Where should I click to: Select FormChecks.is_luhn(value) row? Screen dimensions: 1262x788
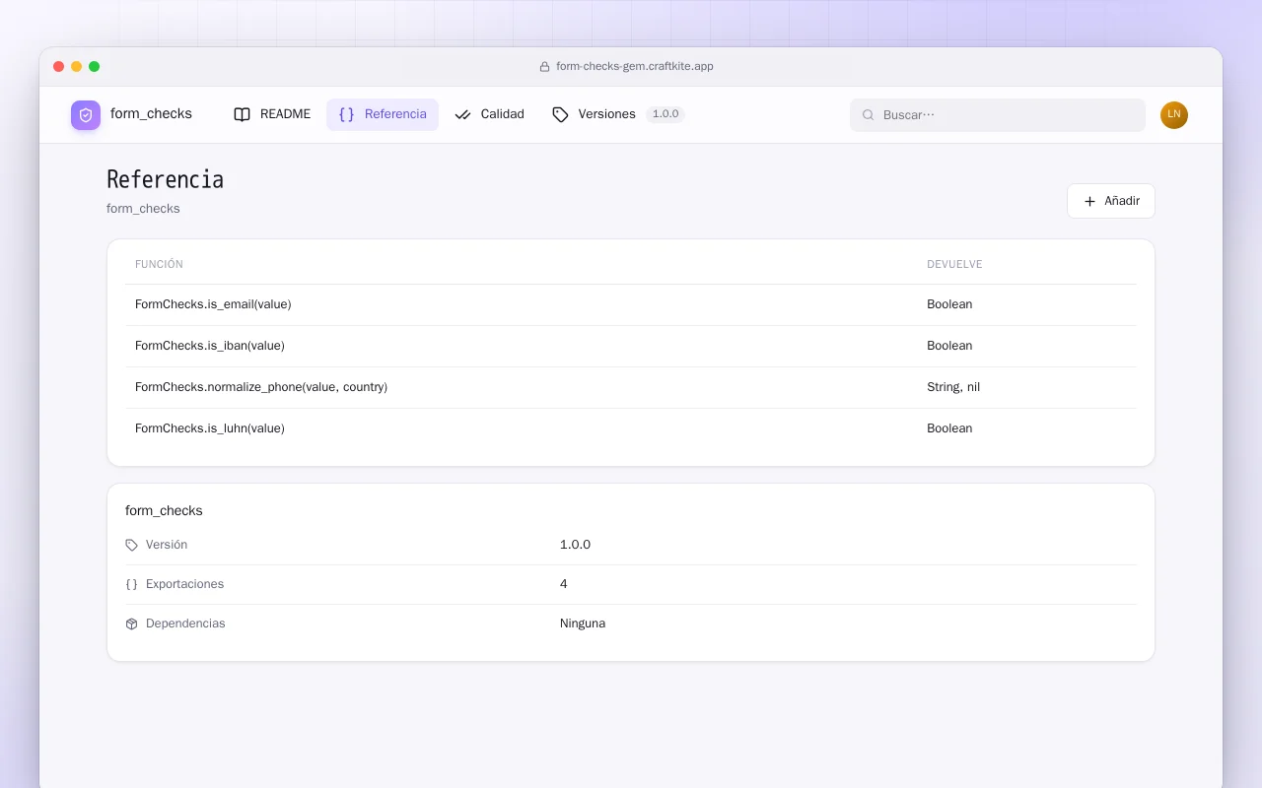coord(631,428)
